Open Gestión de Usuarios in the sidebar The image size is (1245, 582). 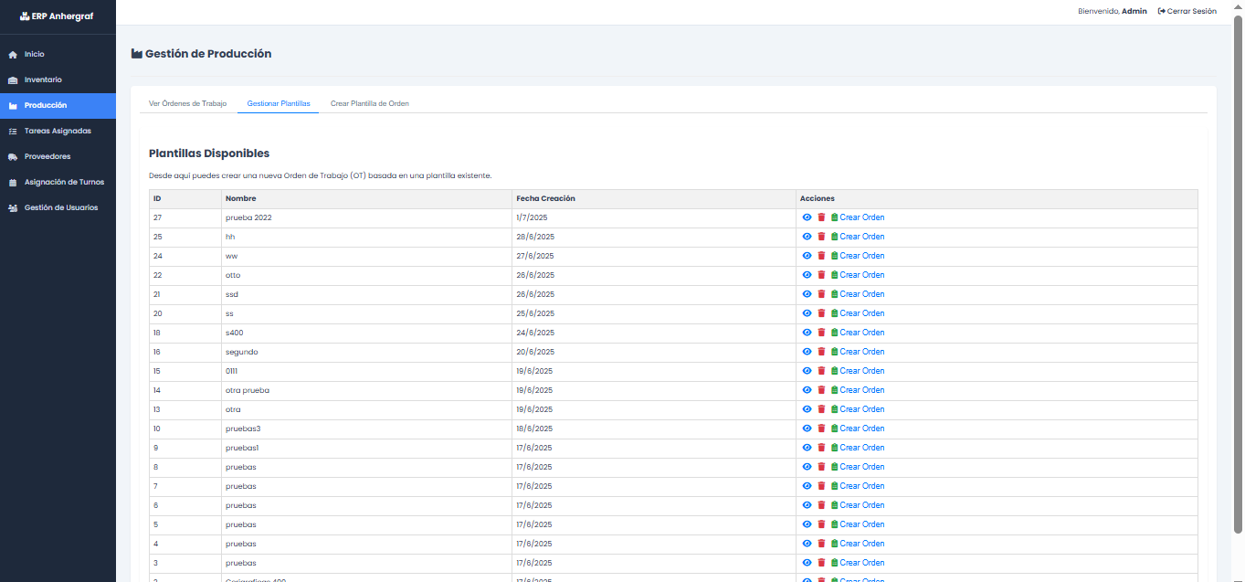click(x=60, y=208)
